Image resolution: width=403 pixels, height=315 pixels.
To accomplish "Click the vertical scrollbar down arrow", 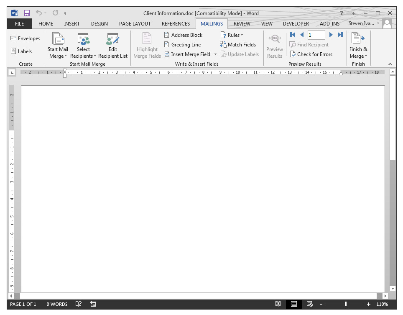I will coord(393,289).
